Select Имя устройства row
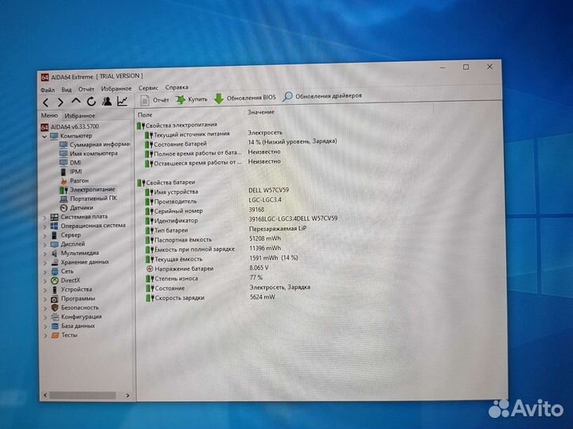 [x=217, y=191]
